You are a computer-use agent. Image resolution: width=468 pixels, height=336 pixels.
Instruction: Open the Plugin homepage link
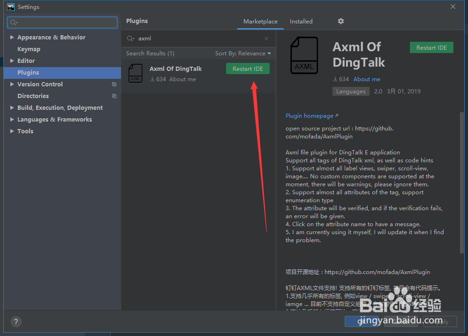click(x=309, y=115)
